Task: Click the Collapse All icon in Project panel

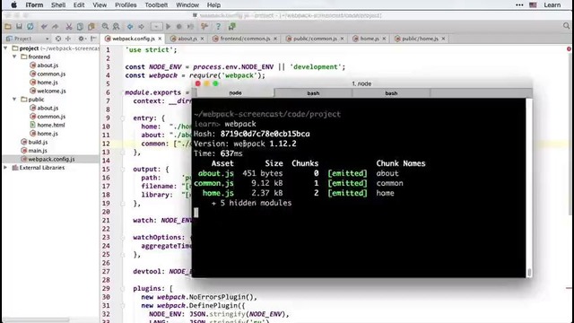Action: 68,39
